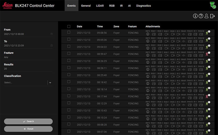The image size is (218, 135).
Task: Open first RGB 1 image for 08:10:24 event
Action: (154, 119)
